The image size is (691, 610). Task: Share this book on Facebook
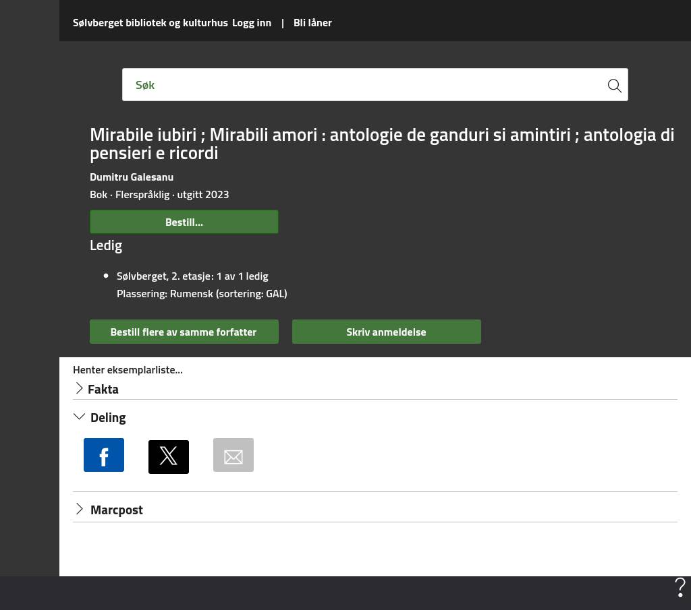pyautogui.click(x=104, y=455)
